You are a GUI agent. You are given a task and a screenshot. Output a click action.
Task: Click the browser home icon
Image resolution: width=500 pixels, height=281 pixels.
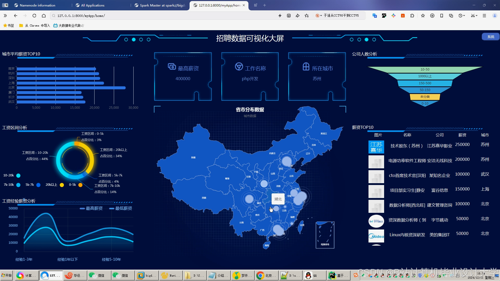pos(44,16)
